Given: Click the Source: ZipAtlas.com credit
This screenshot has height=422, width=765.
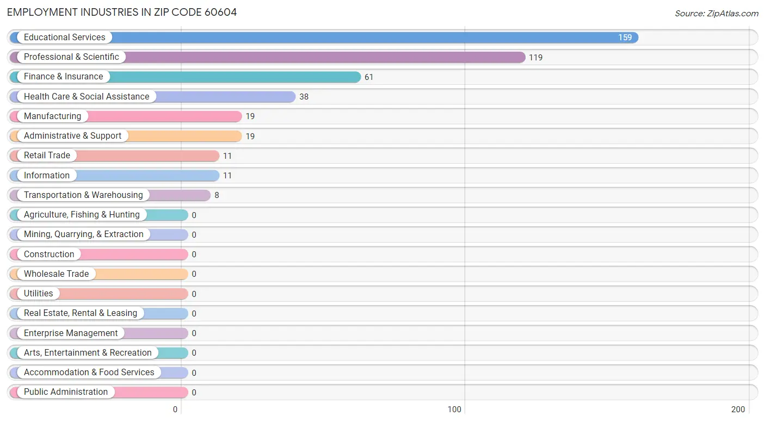Looking at the screenshot, I should click(717, 14).
